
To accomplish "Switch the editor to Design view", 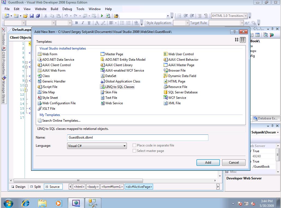I will (18, 187).
